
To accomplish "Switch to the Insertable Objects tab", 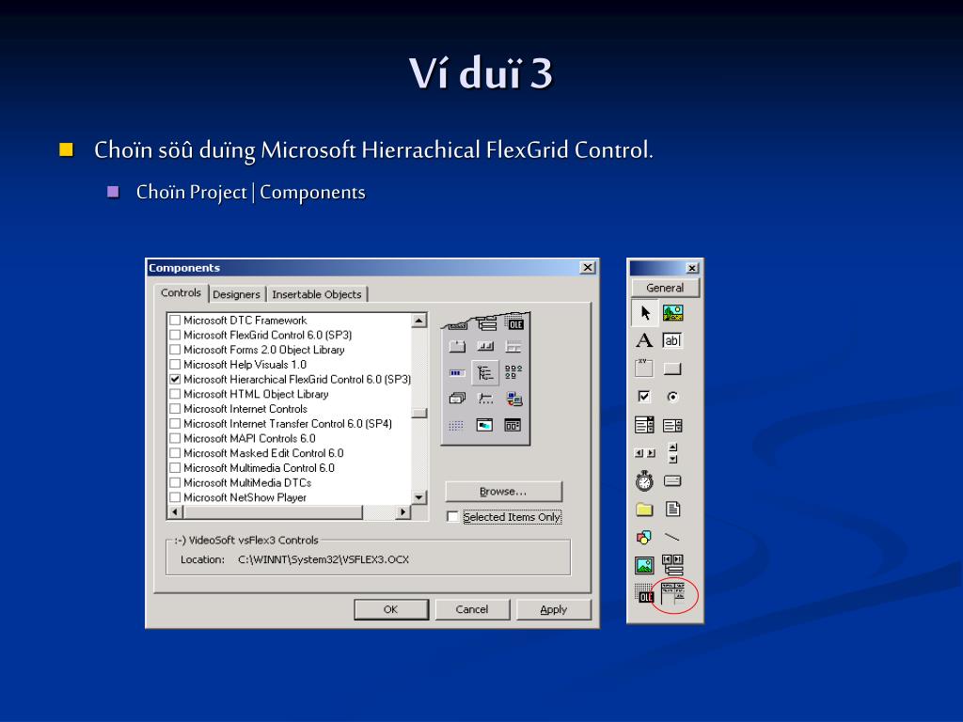I will point(316,294).
